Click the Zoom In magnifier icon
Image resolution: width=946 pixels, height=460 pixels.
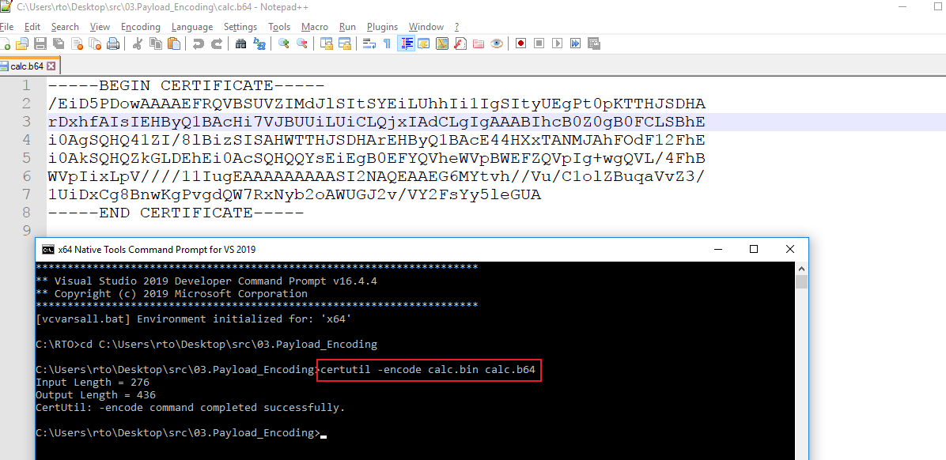point(283,44)
